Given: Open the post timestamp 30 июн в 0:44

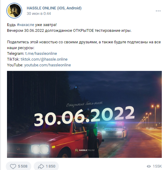Looking at the screenshot, I should tap(39, 14).
